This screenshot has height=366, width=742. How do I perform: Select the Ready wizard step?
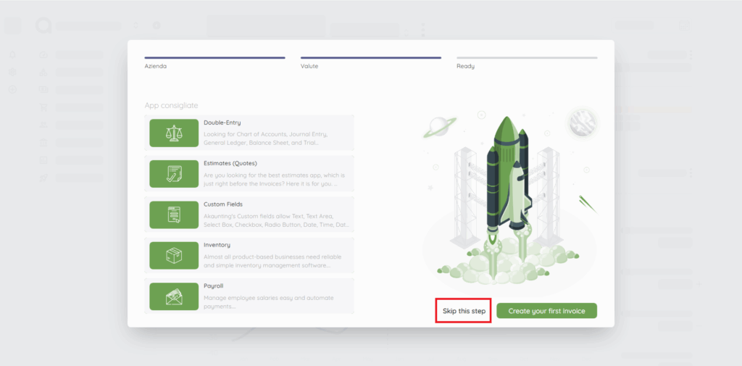tap(465, 66)
